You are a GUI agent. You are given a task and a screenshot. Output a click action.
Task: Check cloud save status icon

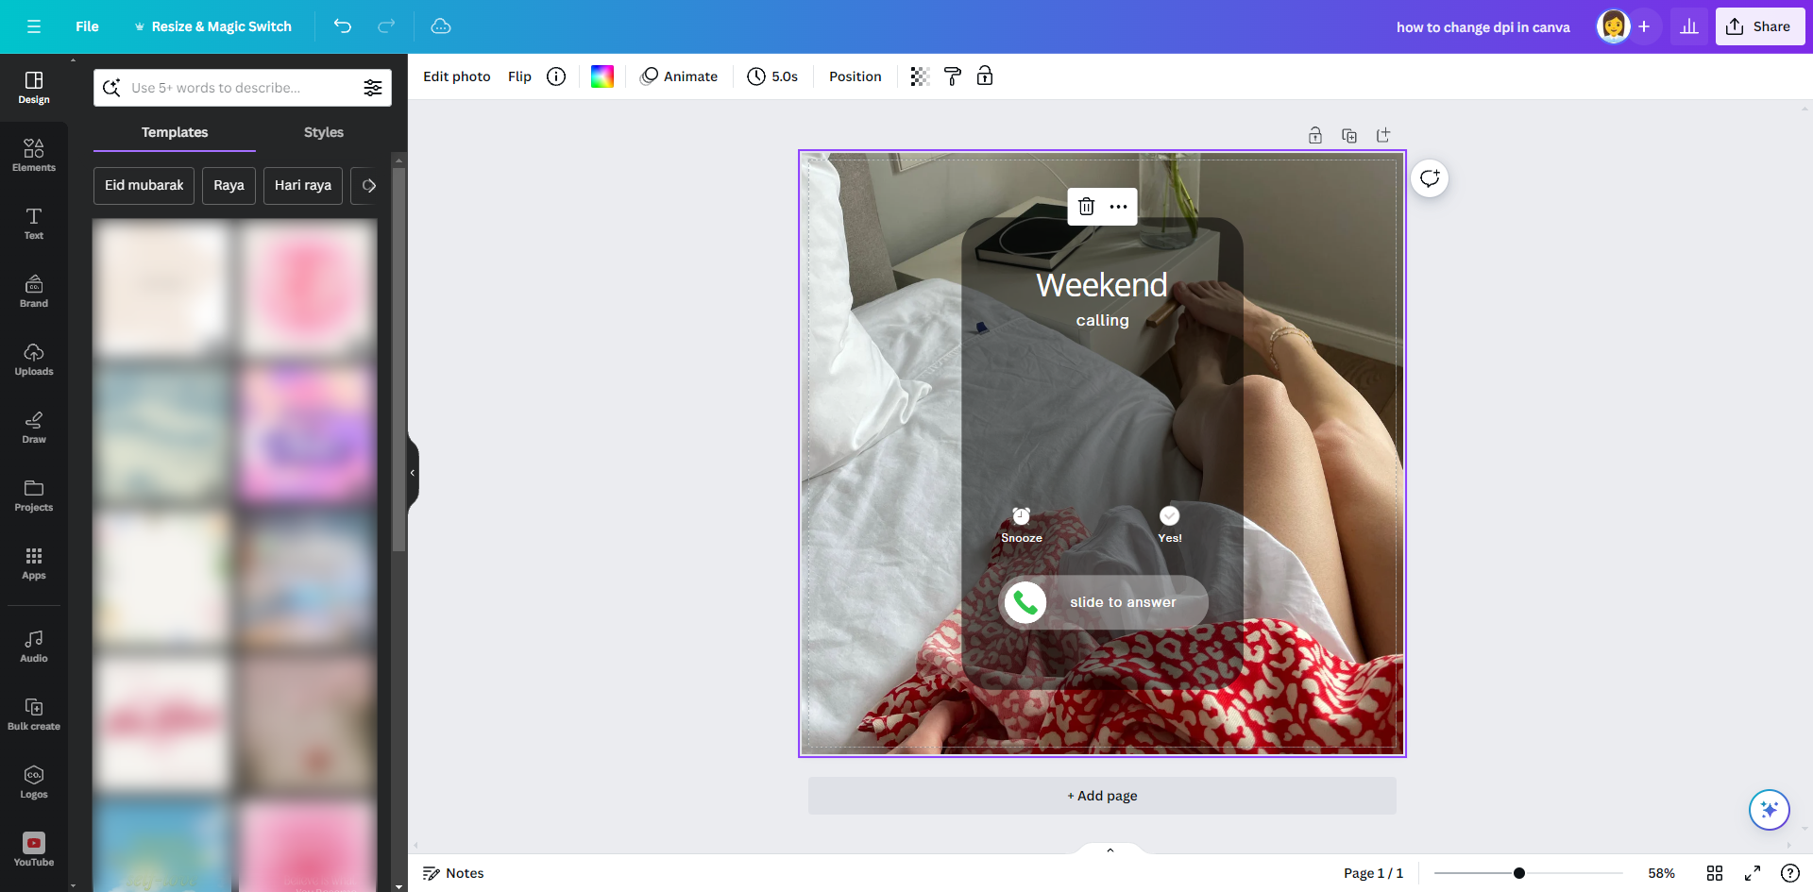click(441, 26)
